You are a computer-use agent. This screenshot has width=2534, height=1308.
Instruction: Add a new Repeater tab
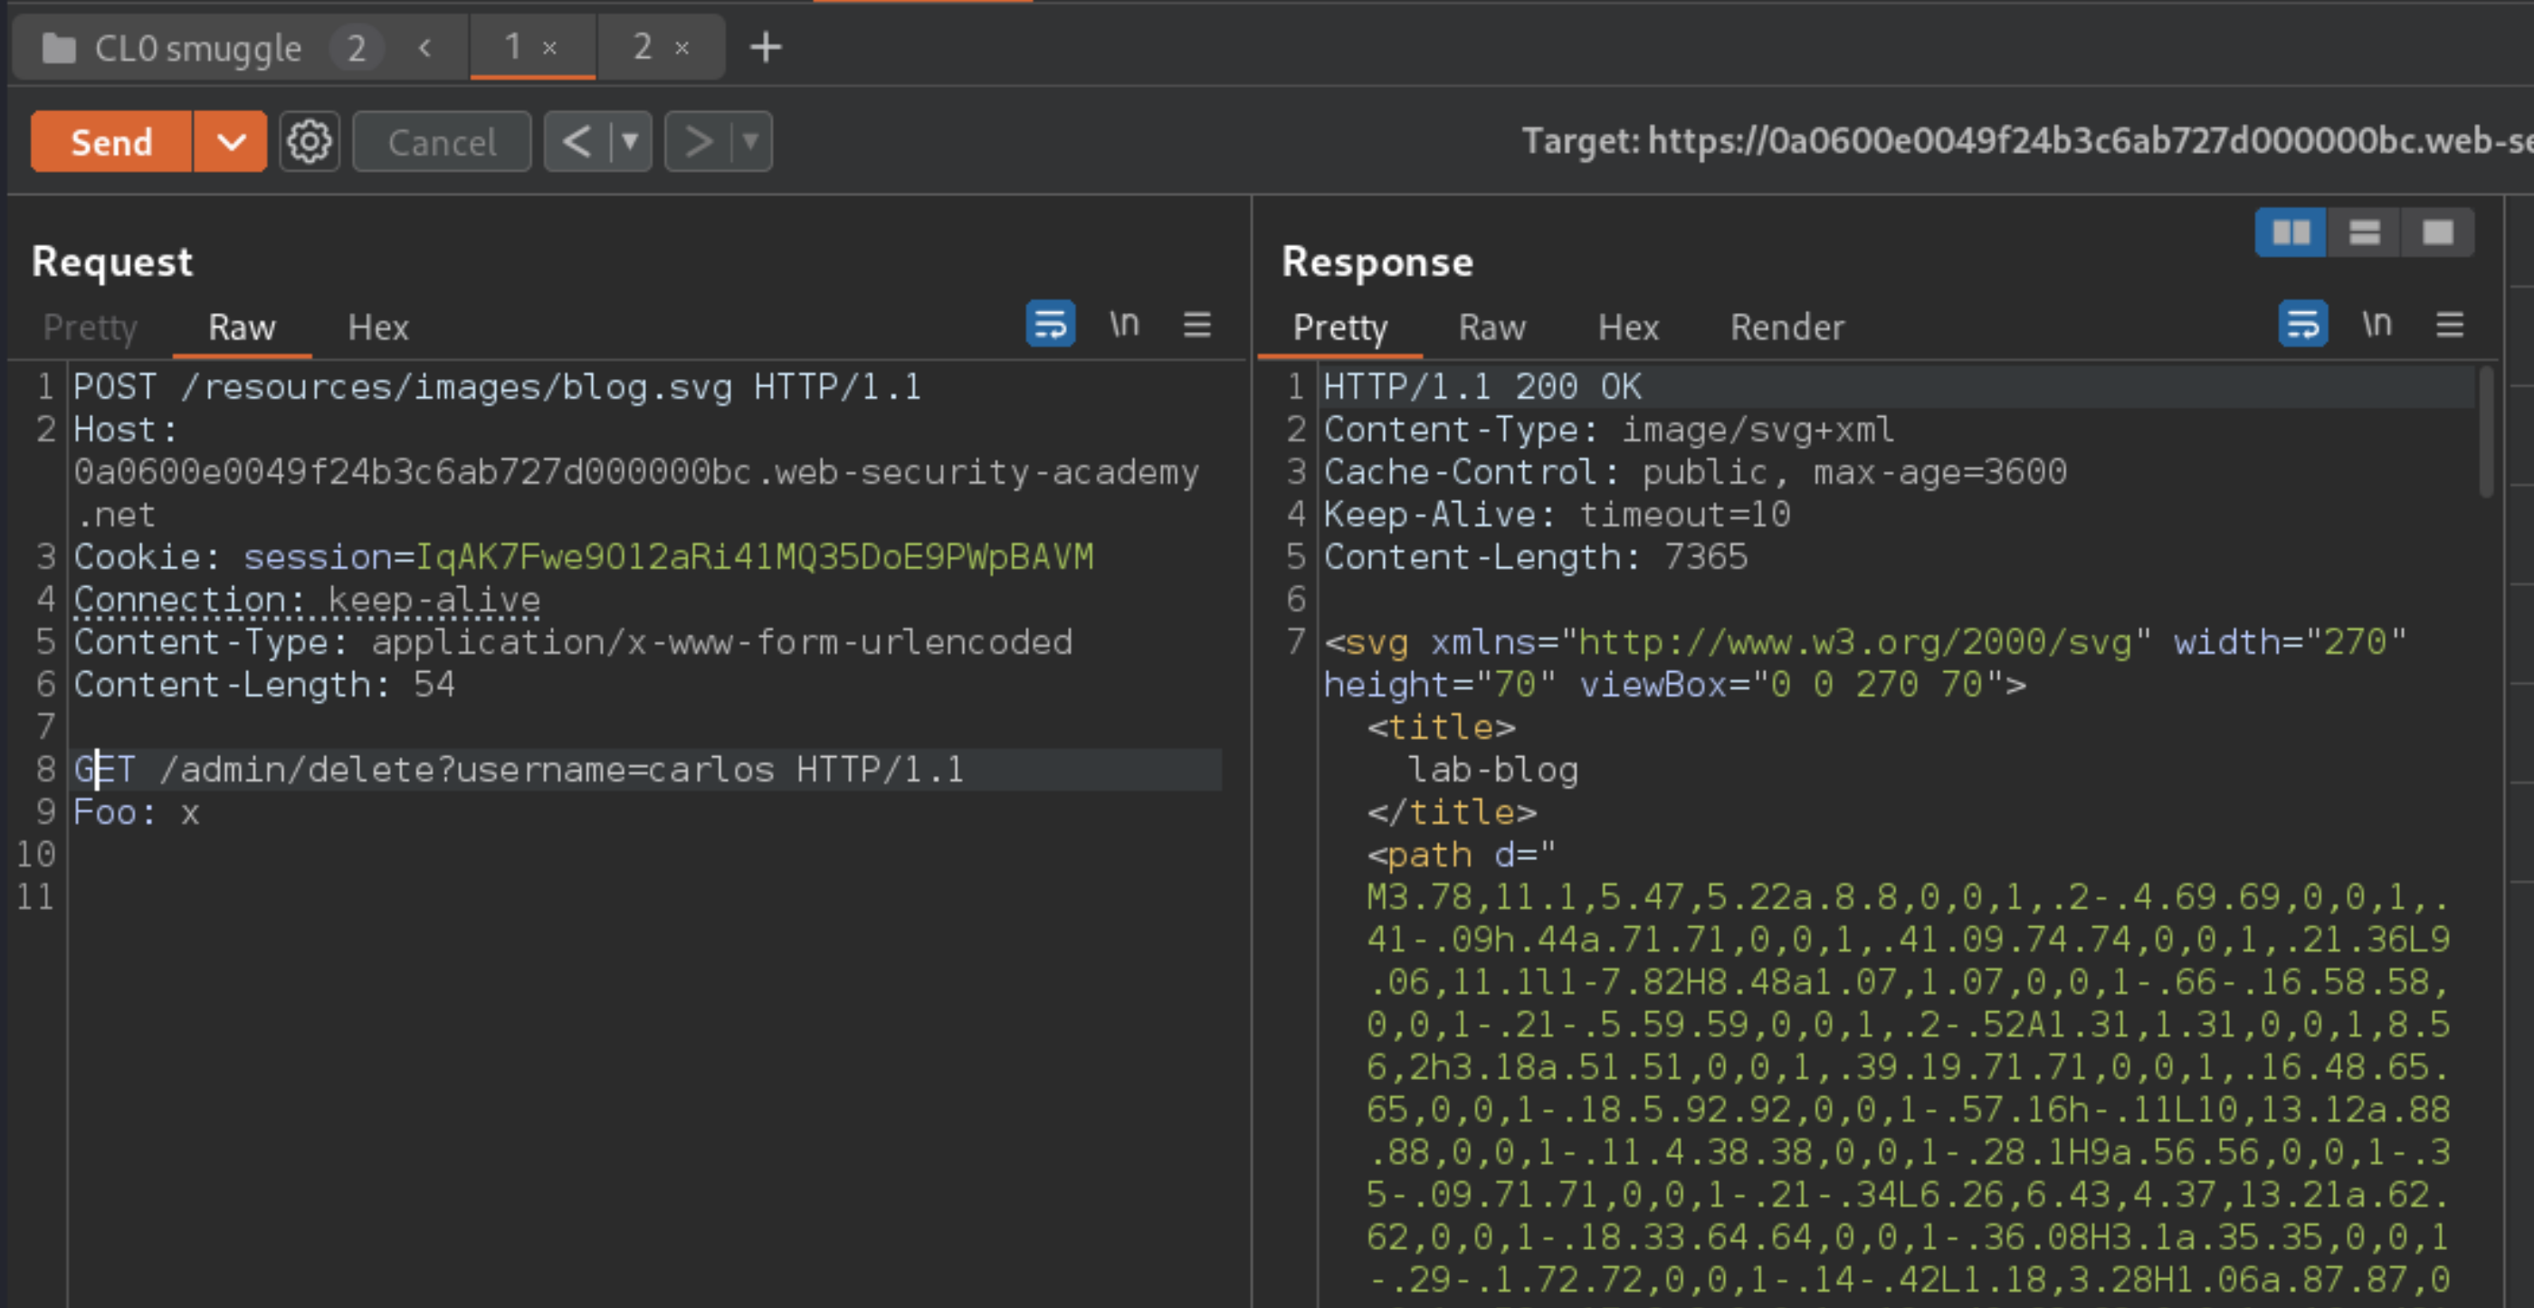tap(766, 47)
